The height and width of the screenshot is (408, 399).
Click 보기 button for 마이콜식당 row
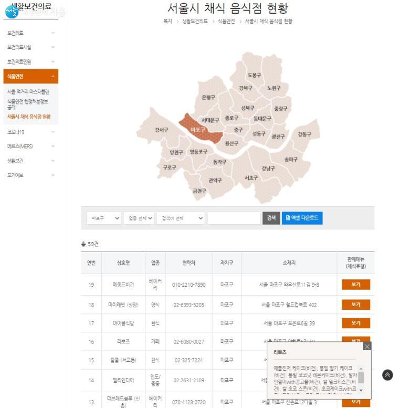coord(355,323)
